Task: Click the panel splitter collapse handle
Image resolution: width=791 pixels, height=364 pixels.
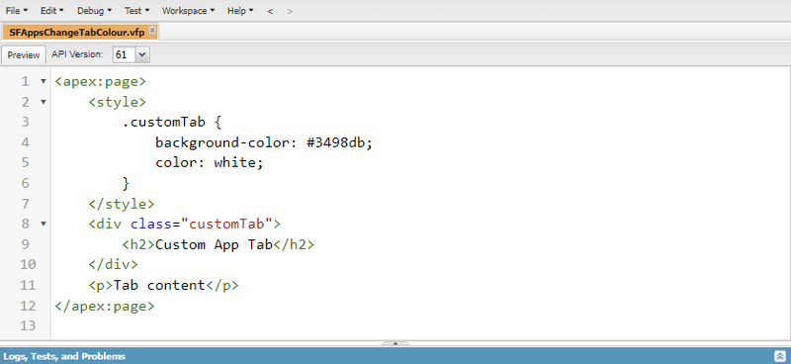Action: click(x=395, y=343)
